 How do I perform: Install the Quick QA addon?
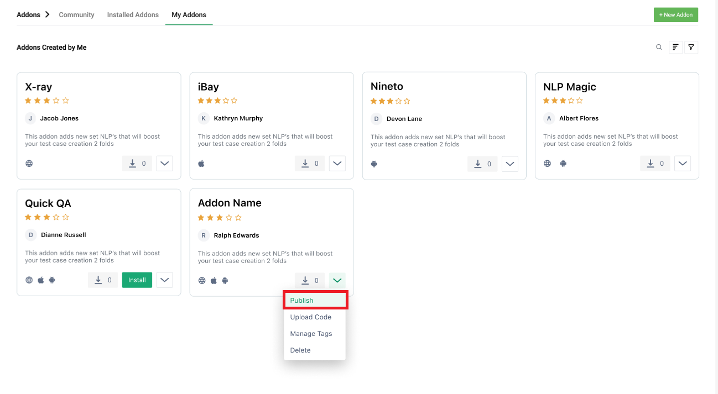coord(137,280)
